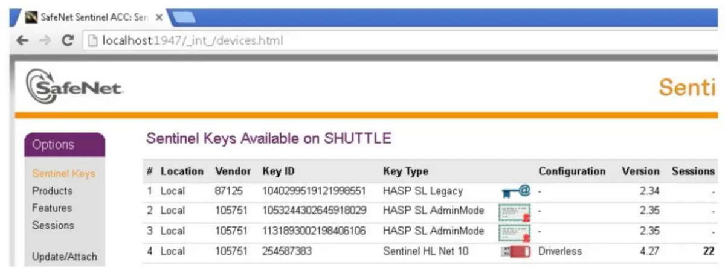This screenshot has width=725, height=268.
Task: Click the page icon in address bar
Action: [x=92, y=41]
